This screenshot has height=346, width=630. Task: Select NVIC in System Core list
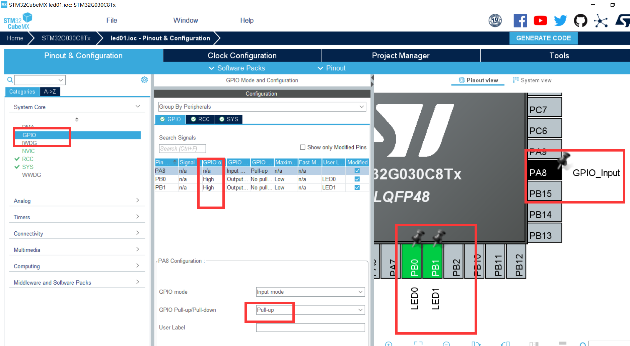[x=28, y=151]
